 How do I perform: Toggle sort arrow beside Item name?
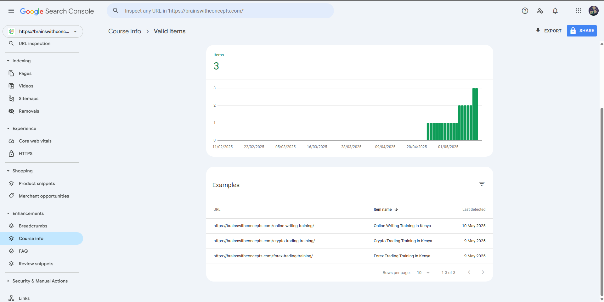tap(396, 210)
